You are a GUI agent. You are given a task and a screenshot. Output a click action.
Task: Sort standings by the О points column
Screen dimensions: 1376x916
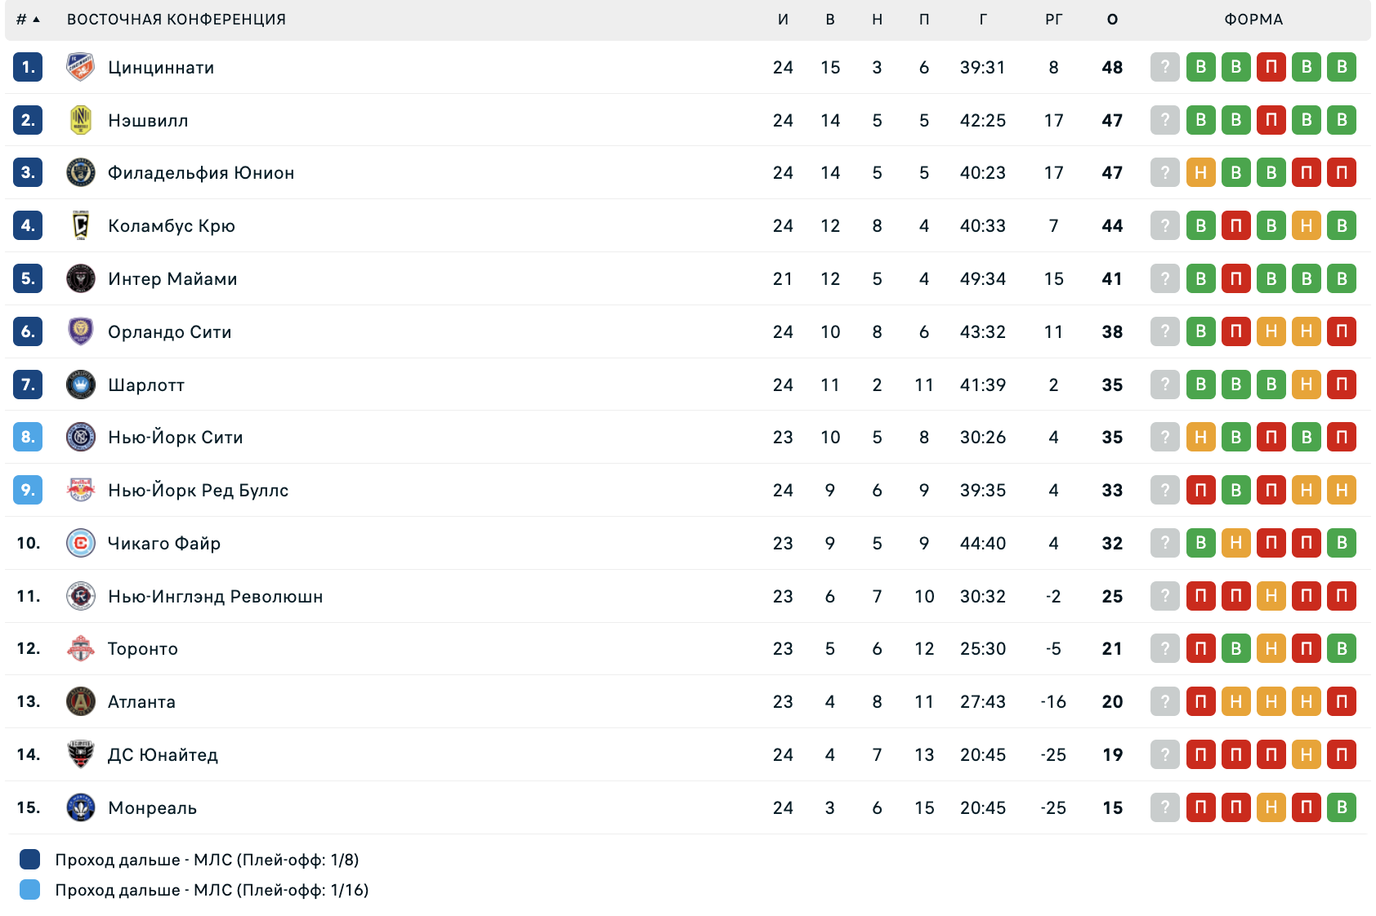[1112, 20]
